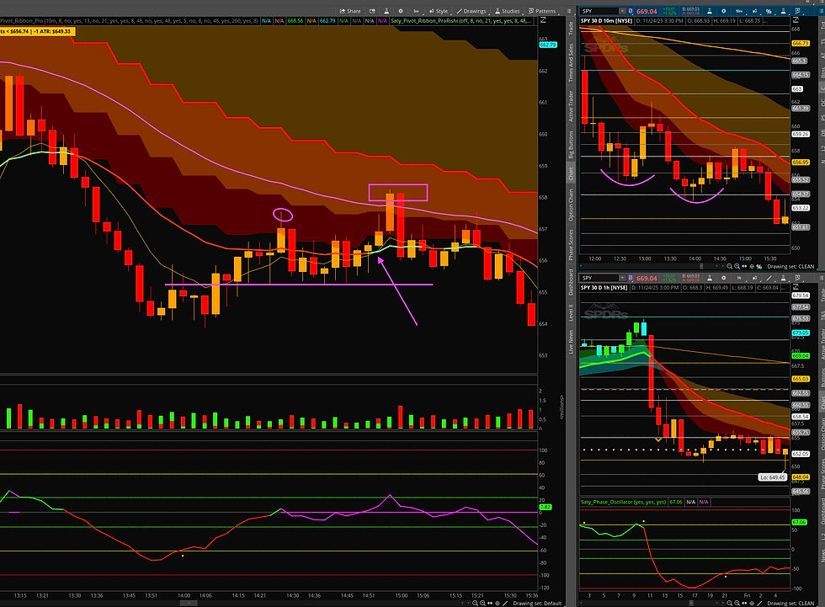Open the Live News sidebar tab

point(571,341)
